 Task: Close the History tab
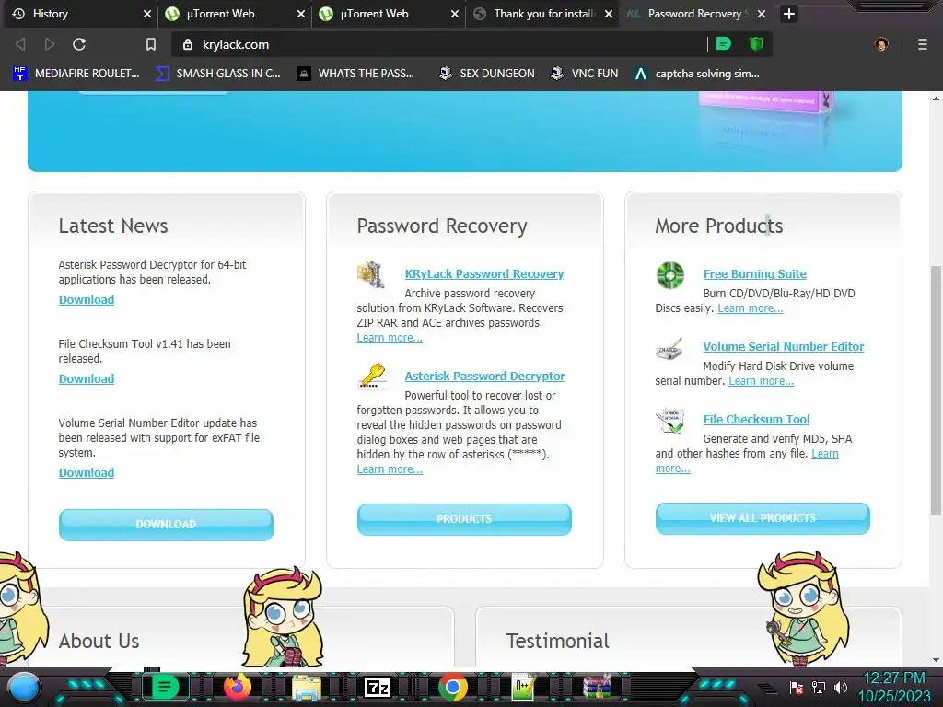click(x=146, y=13)
